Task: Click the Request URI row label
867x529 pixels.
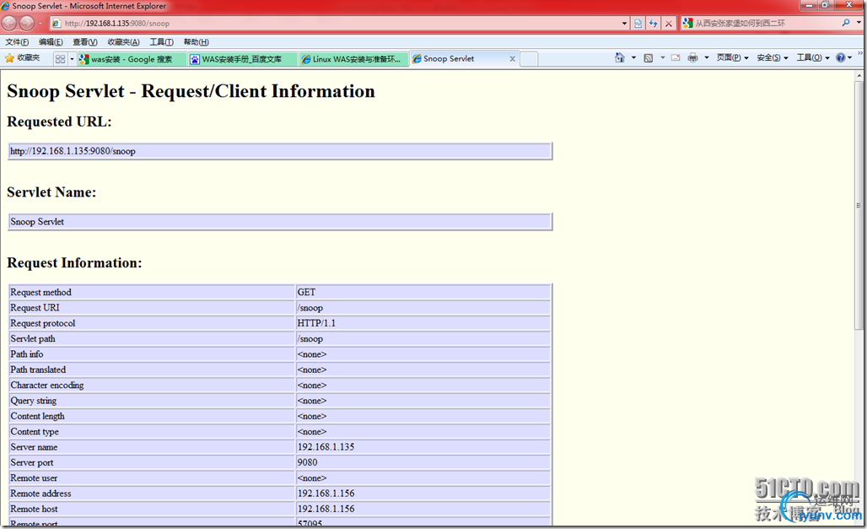Action: [35, 308]
